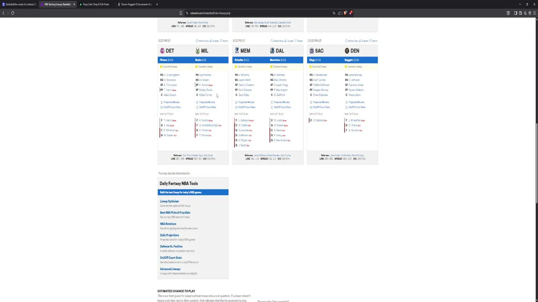538x302 pixels.
Task: Open the Daily Projections link
Action: [169, 235]
